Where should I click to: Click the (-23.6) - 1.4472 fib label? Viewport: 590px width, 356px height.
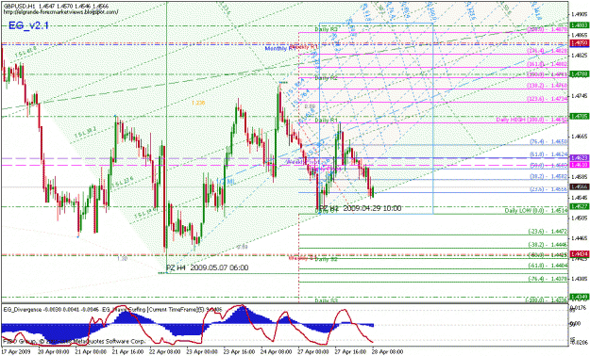point(548,232)
